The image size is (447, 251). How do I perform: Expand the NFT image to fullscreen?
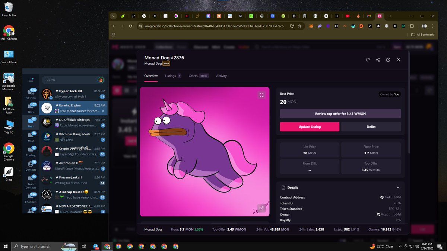click(x=261, y=95)
